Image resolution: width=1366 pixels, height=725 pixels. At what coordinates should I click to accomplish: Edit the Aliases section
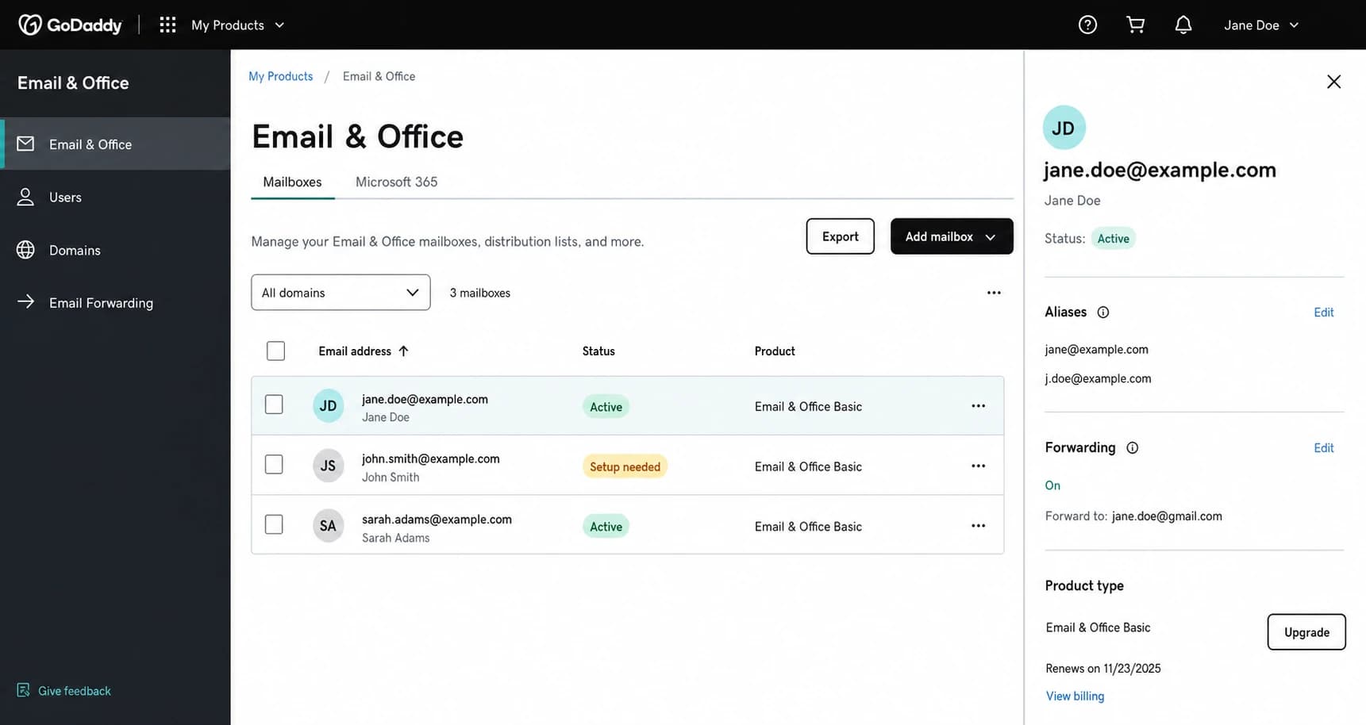coord(1323,313)
